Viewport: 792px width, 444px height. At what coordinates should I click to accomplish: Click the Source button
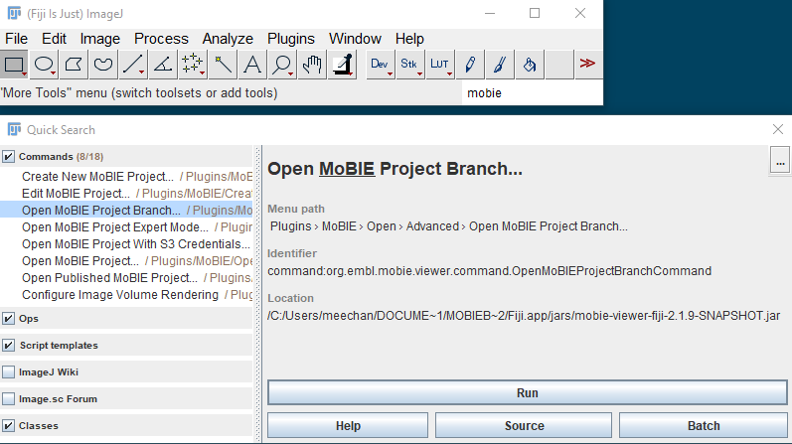click(524, 426)
